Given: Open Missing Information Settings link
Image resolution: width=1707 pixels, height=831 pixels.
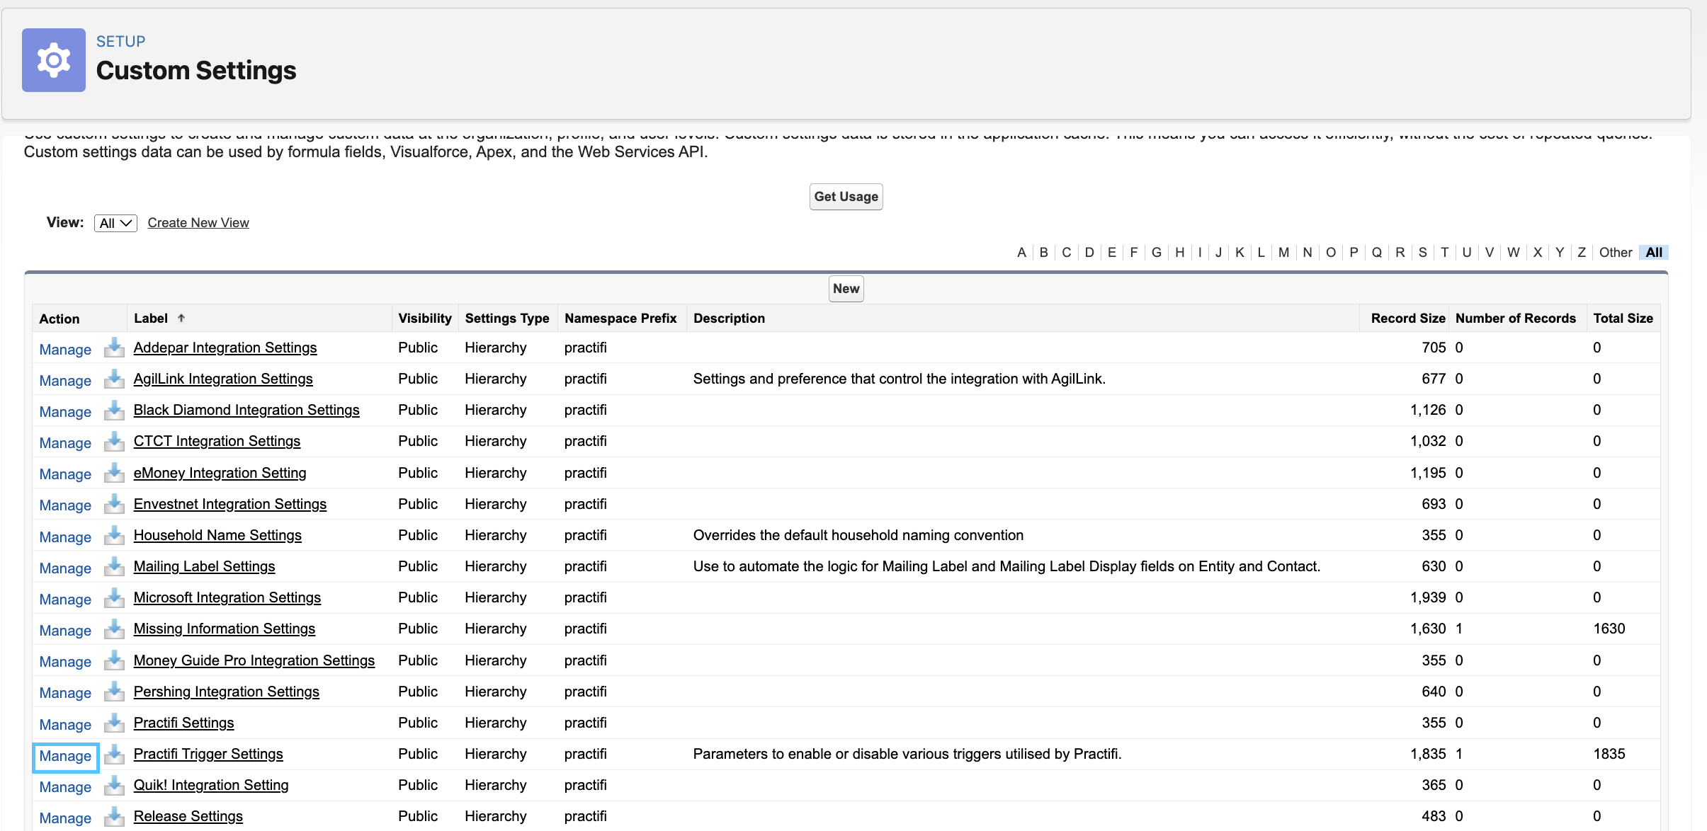Looking at the screenshot, I should pyautogui.click(x=225, y=629).
